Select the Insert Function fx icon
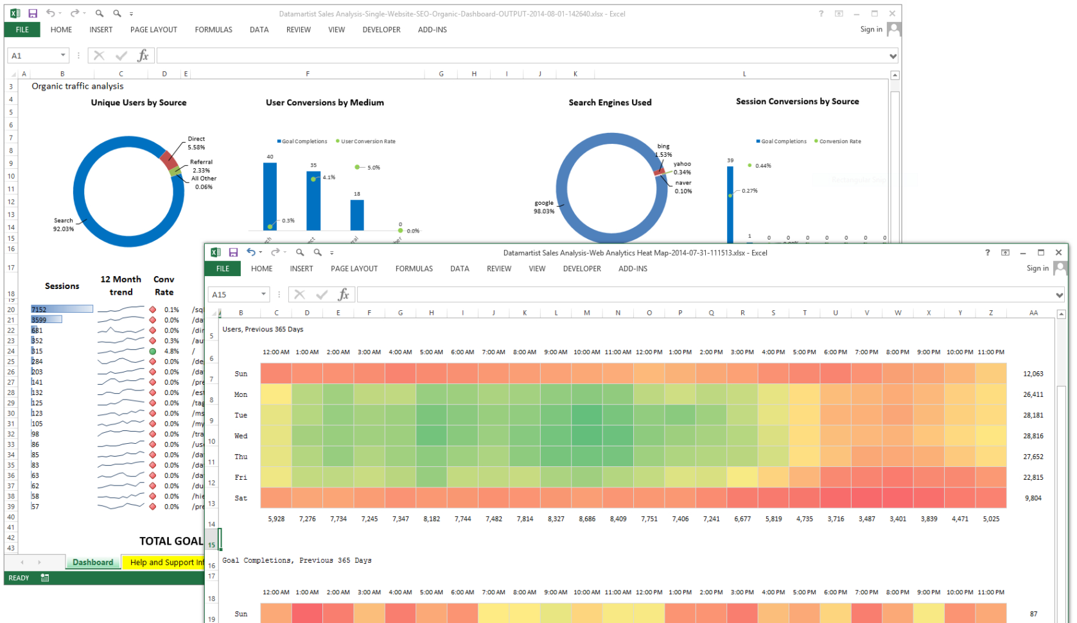 [x=344, y=294]
